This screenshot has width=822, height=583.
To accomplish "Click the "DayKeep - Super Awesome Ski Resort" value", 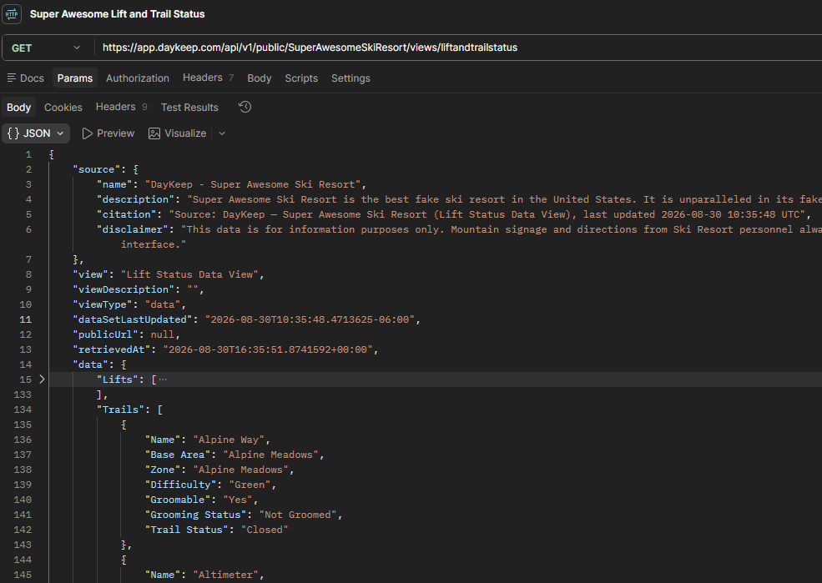I will point(253,184).
